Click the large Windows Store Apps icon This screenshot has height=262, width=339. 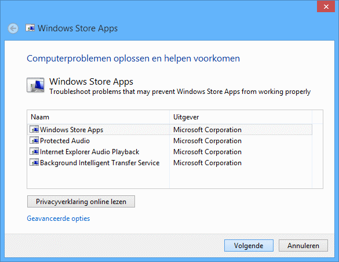36,85
